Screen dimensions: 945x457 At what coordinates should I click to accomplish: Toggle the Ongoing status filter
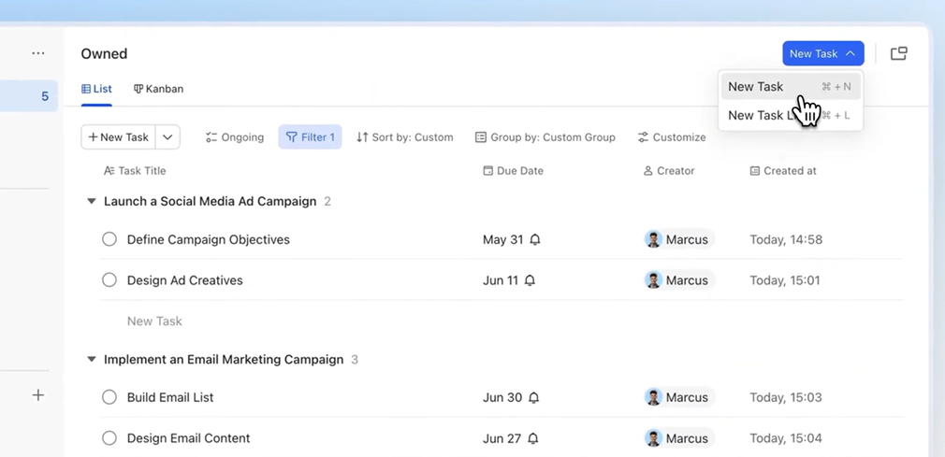pyautogui.click(x=235, y=137)
